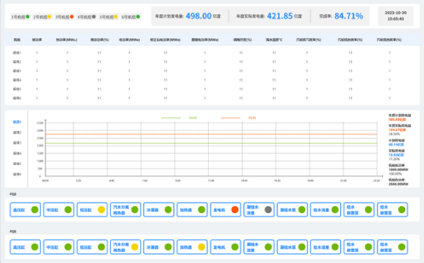Select the 6号机组 unit button

[131, 17]
